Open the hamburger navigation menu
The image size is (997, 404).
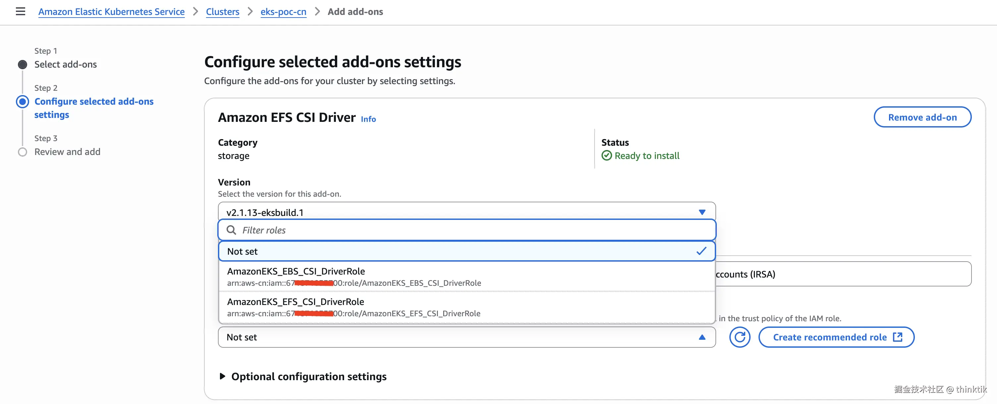point(21,12)
